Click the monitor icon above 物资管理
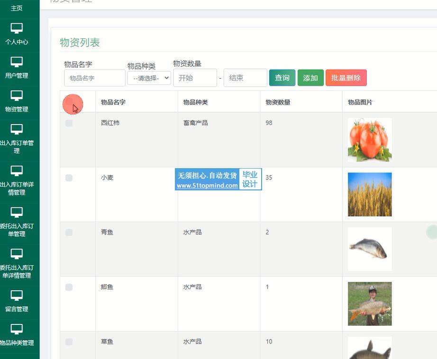The height and width of the screenshot is (359, 437). (17, 96)
